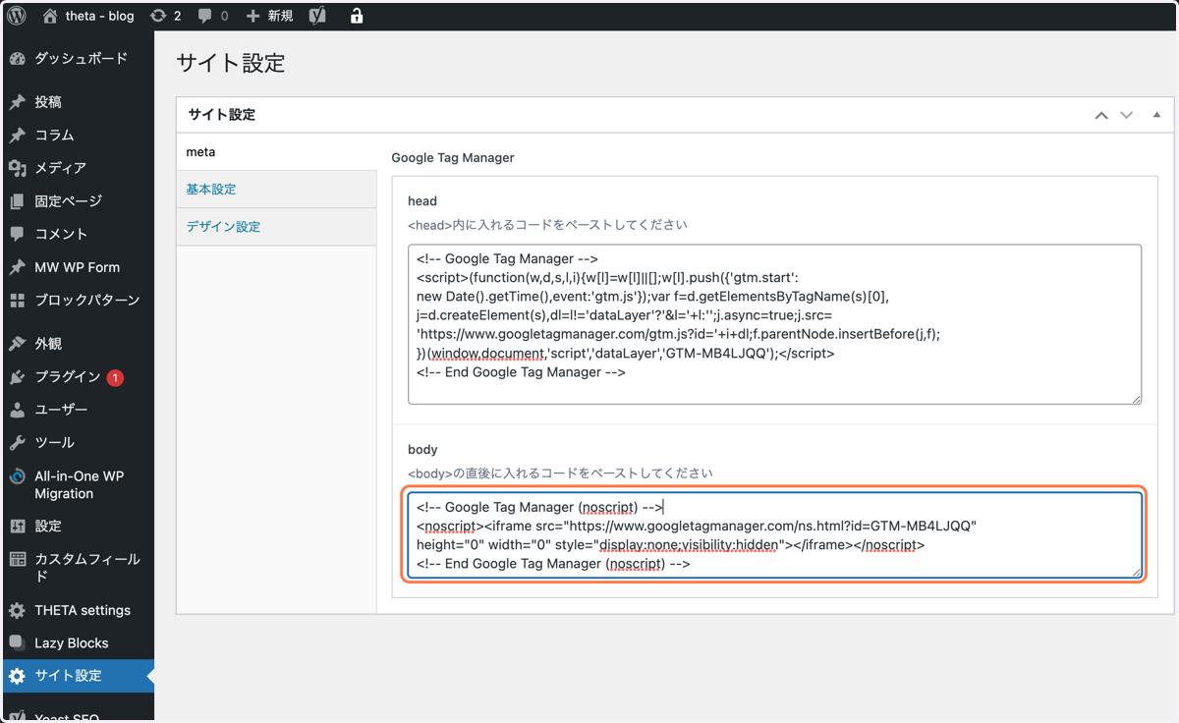
Task: Click the MW WP Form pin icon
Action: [x=17, y=267]
